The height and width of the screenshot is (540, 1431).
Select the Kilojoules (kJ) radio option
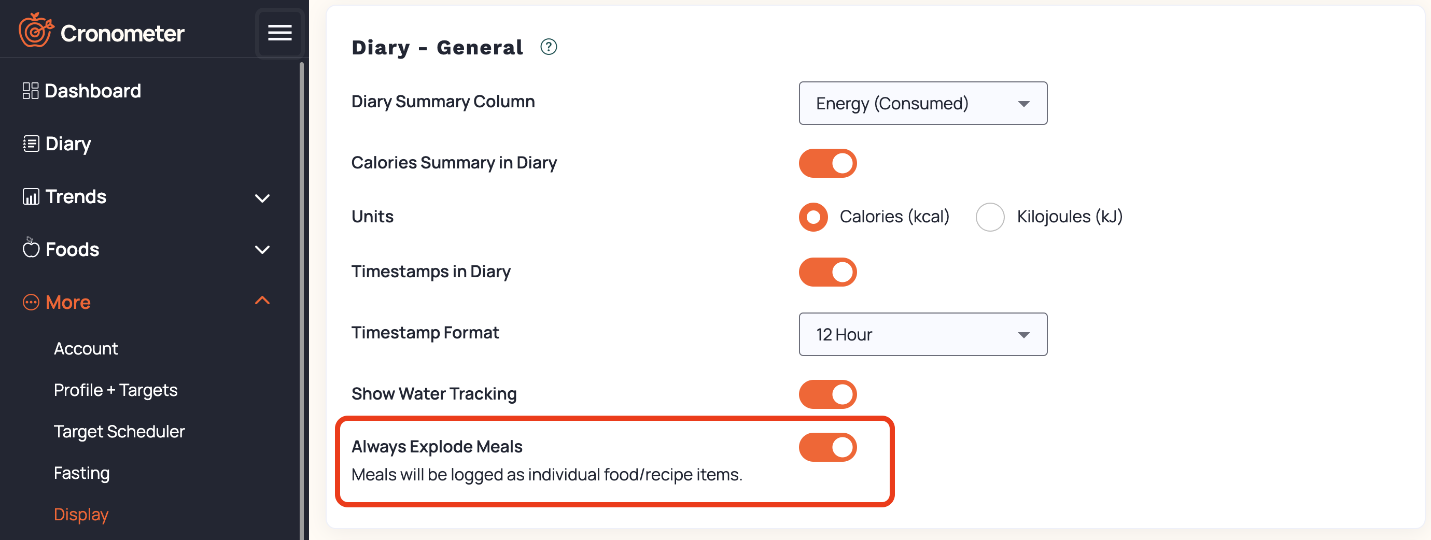(990, 217)
